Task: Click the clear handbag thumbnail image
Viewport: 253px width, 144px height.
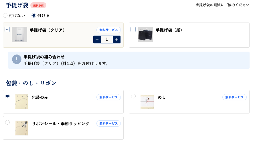Action: (19, 35)
